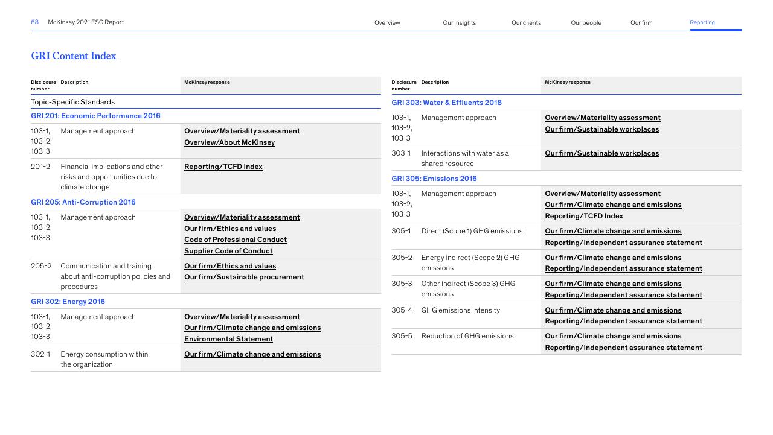Open the Overview tab in the top navigation
The width and height of the screenshot is (773, 435).
(387, 23)
